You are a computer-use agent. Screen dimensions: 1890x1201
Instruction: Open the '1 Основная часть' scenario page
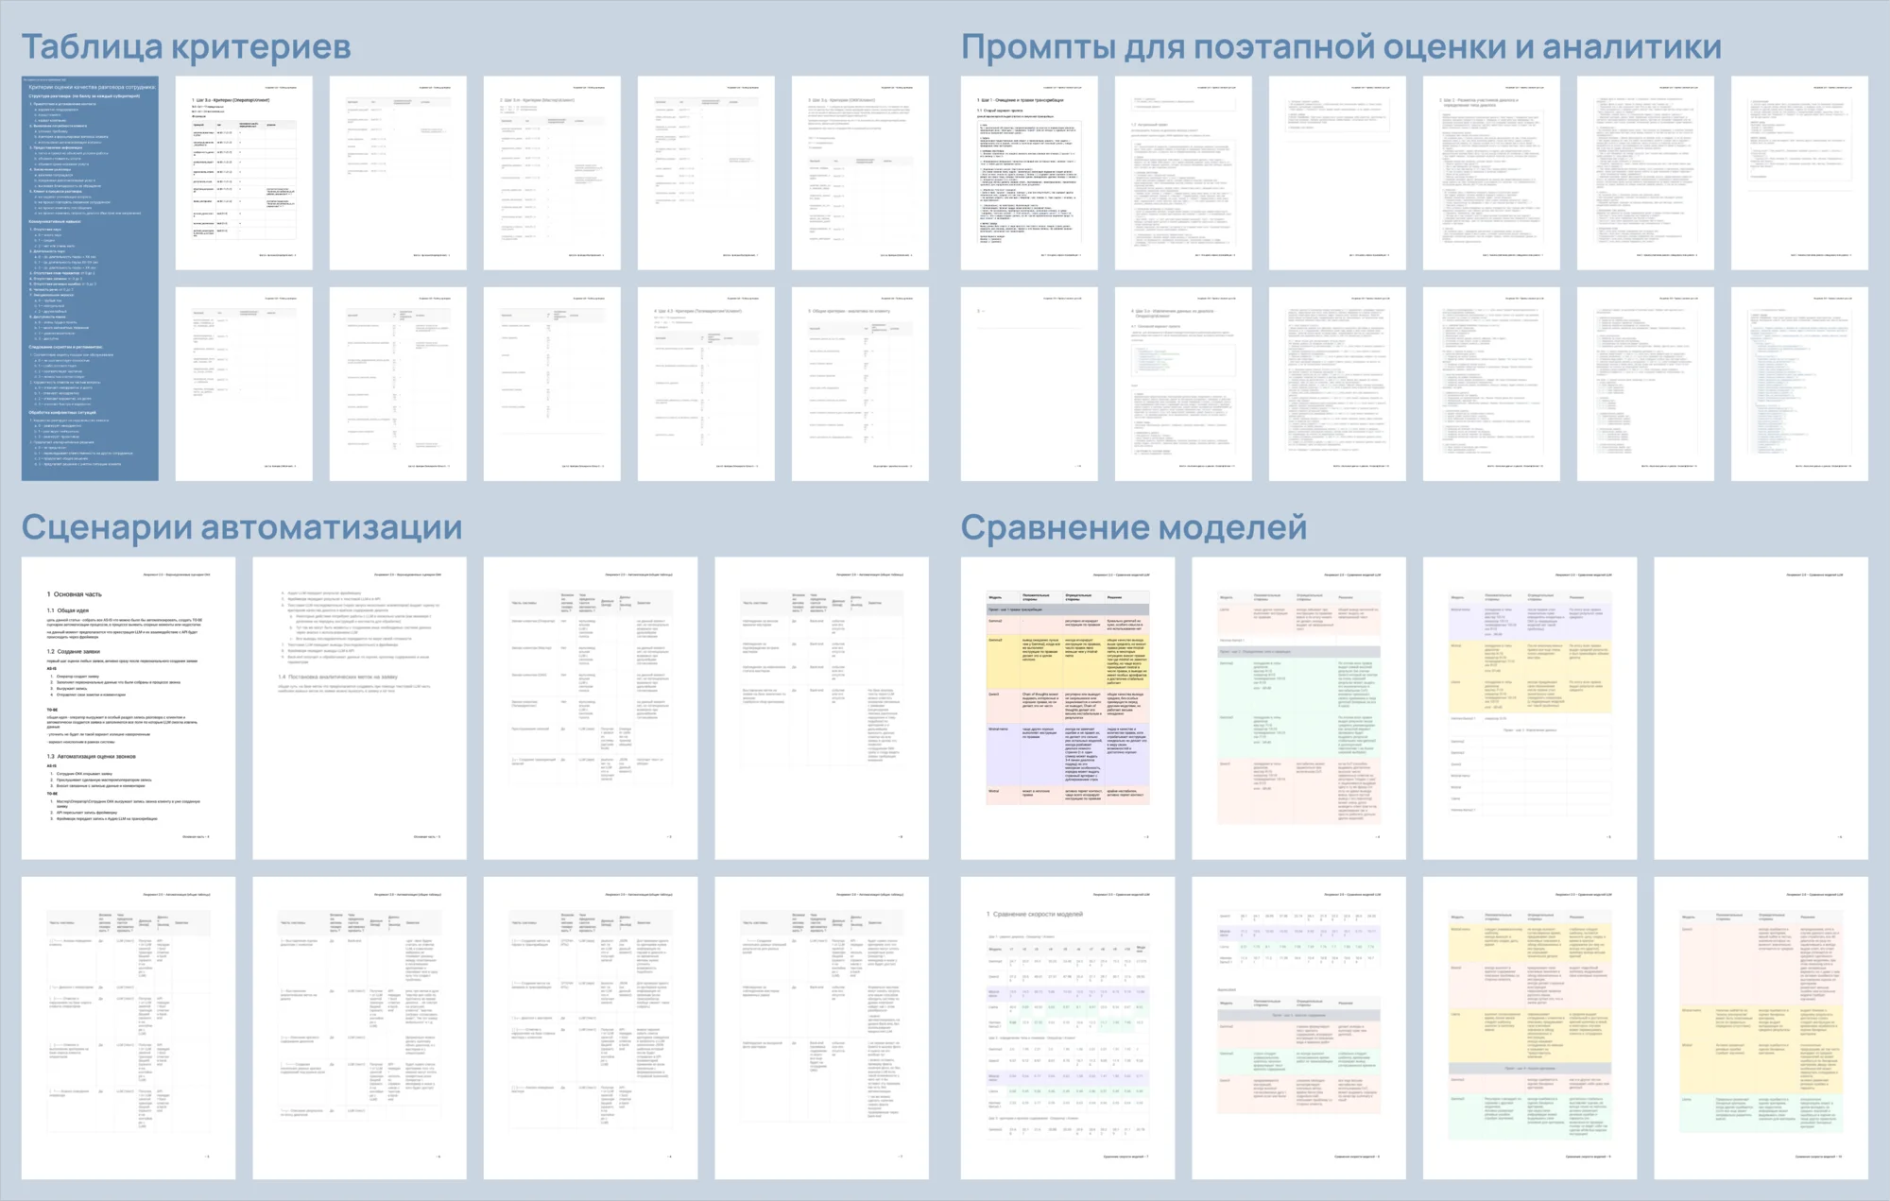[x=129, y=708]
